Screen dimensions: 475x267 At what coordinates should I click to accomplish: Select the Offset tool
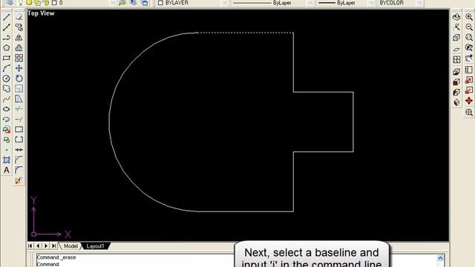pos(19,47)
